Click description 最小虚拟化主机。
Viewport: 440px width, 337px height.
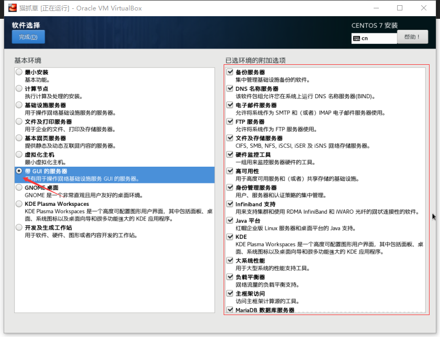pos(45,162)
